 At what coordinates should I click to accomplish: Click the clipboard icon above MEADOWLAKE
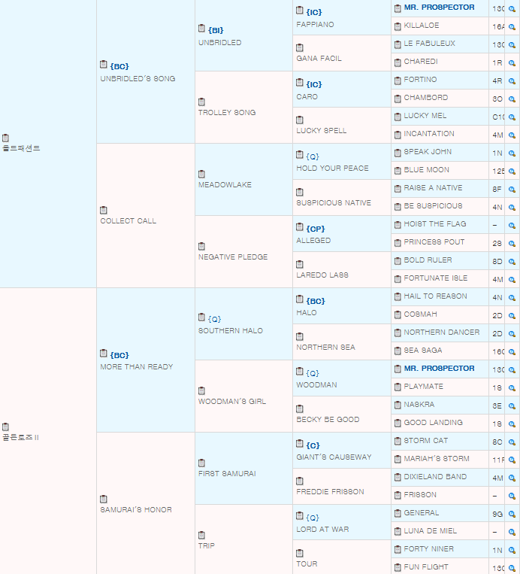[201, 174]
